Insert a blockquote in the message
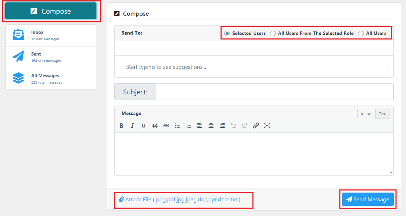 pos(155,125)
